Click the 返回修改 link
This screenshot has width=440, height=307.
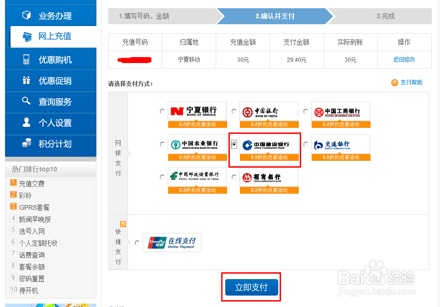pyautogui.click(x=404, y=59)
